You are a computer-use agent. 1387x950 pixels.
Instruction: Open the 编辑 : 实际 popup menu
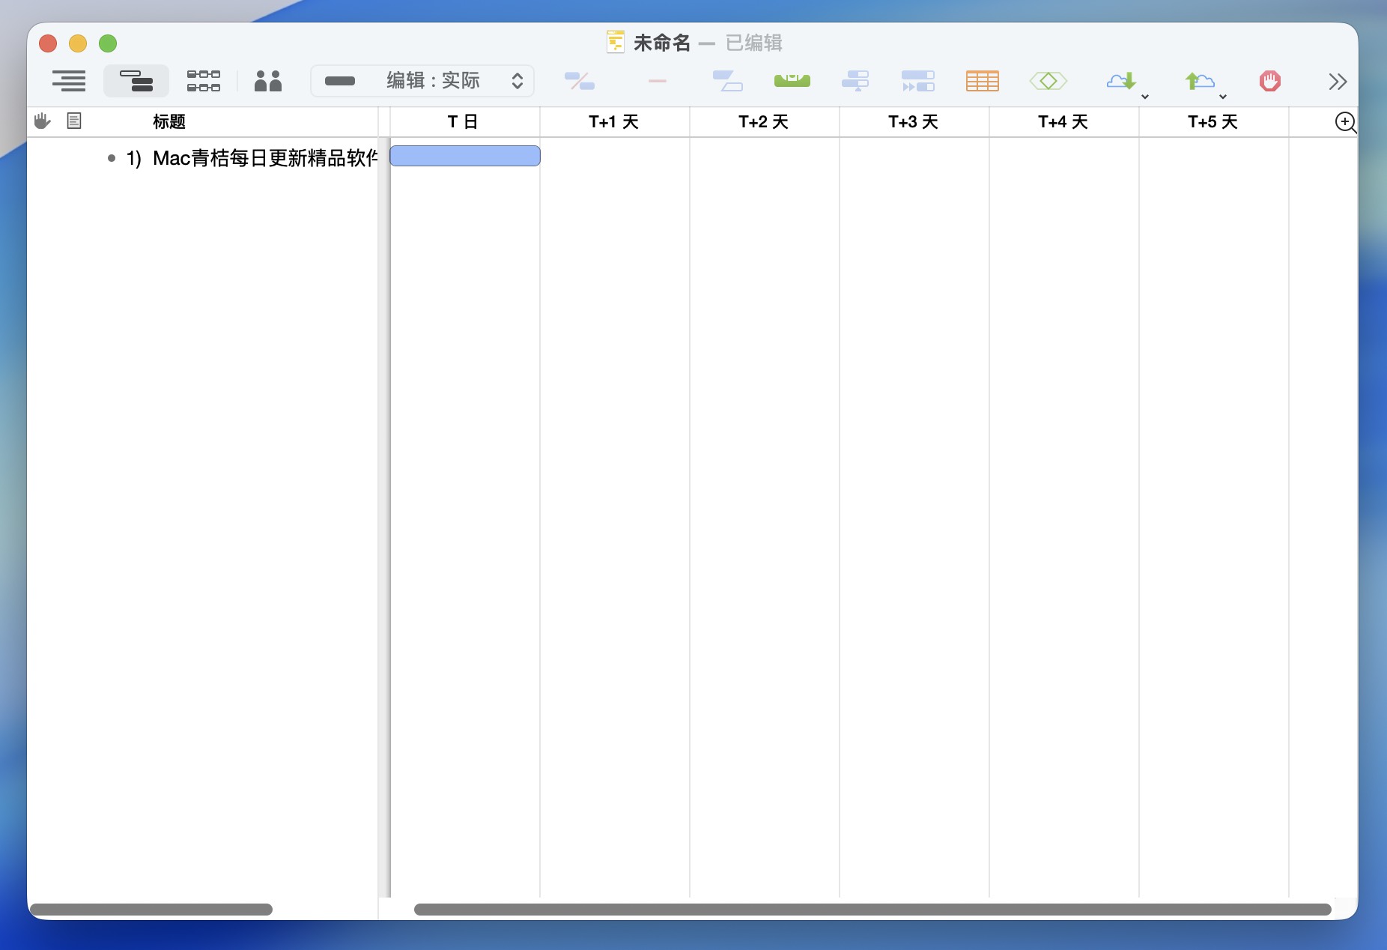point(422,81)
